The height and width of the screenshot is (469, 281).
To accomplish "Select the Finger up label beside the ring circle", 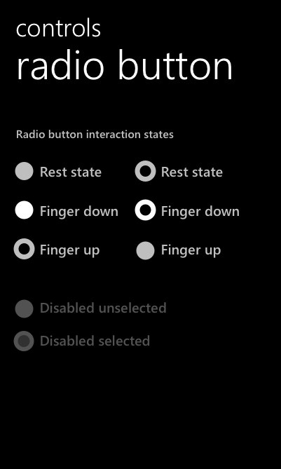I will 69,250.
